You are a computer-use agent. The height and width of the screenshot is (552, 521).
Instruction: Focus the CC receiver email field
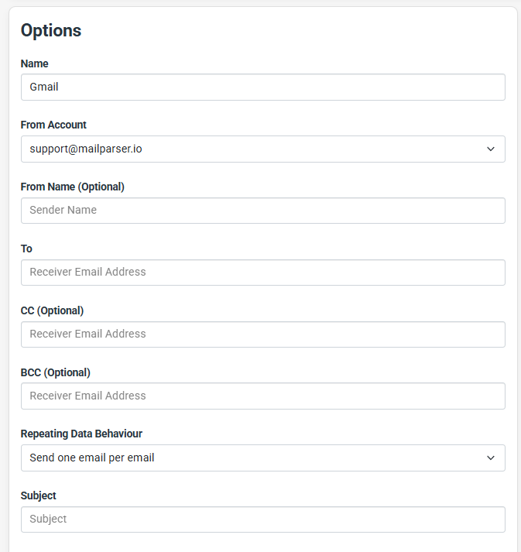[263, 334]
